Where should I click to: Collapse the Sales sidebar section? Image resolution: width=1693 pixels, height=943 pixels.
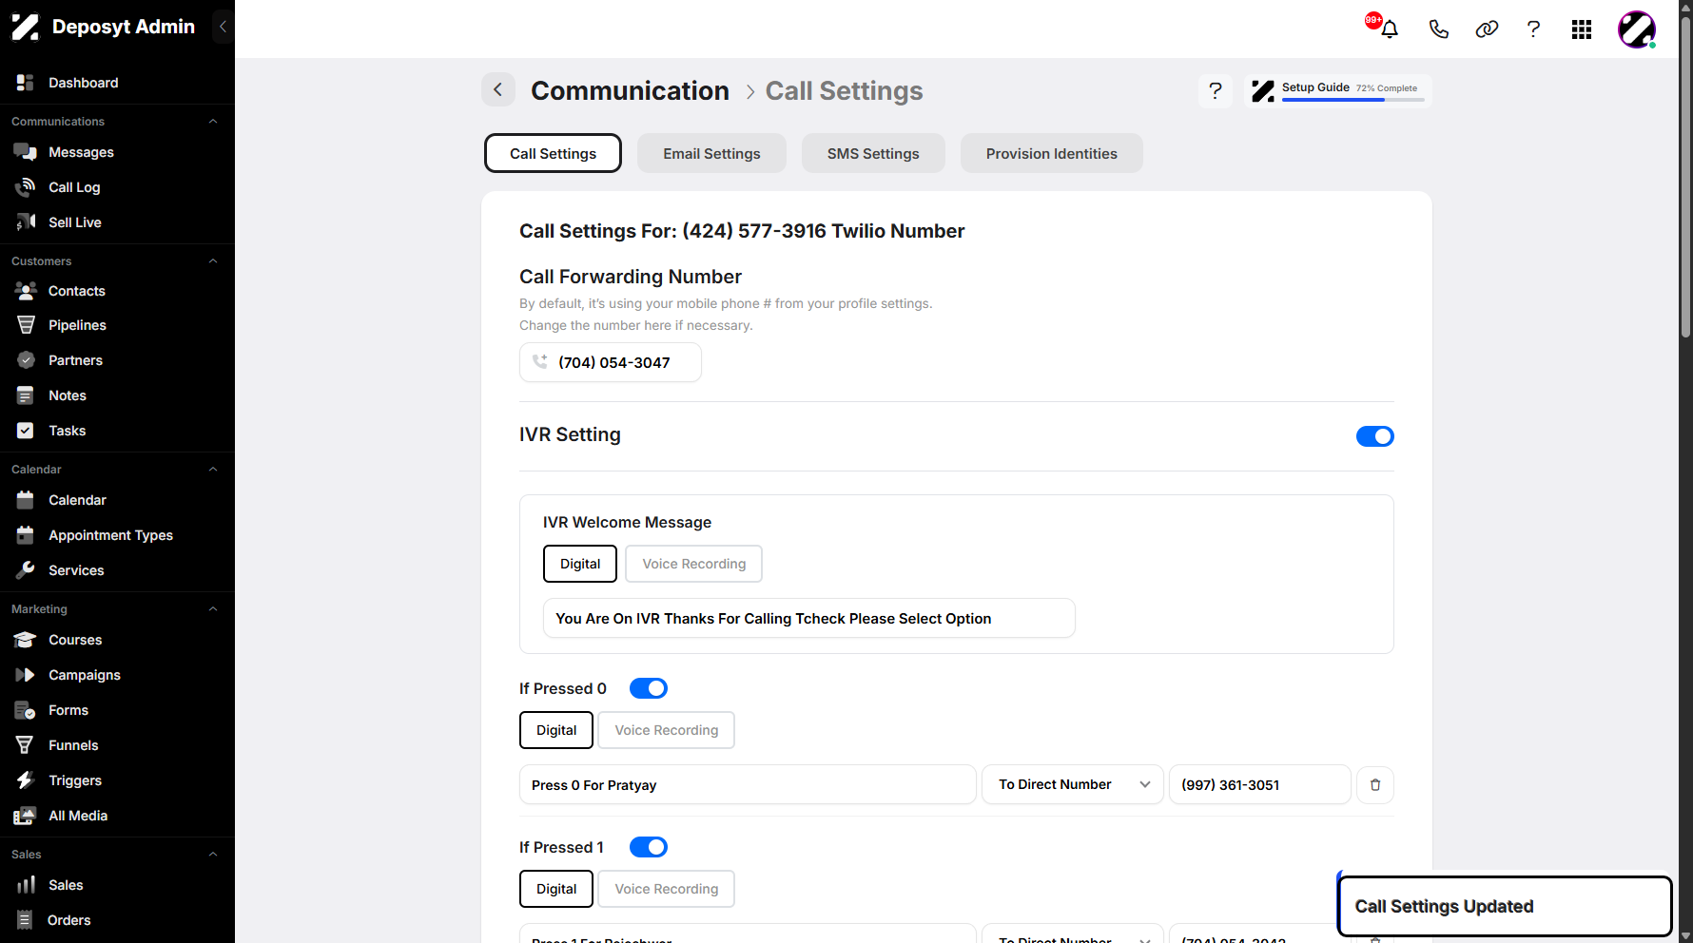pyautogui.click(x=213, y=854)
